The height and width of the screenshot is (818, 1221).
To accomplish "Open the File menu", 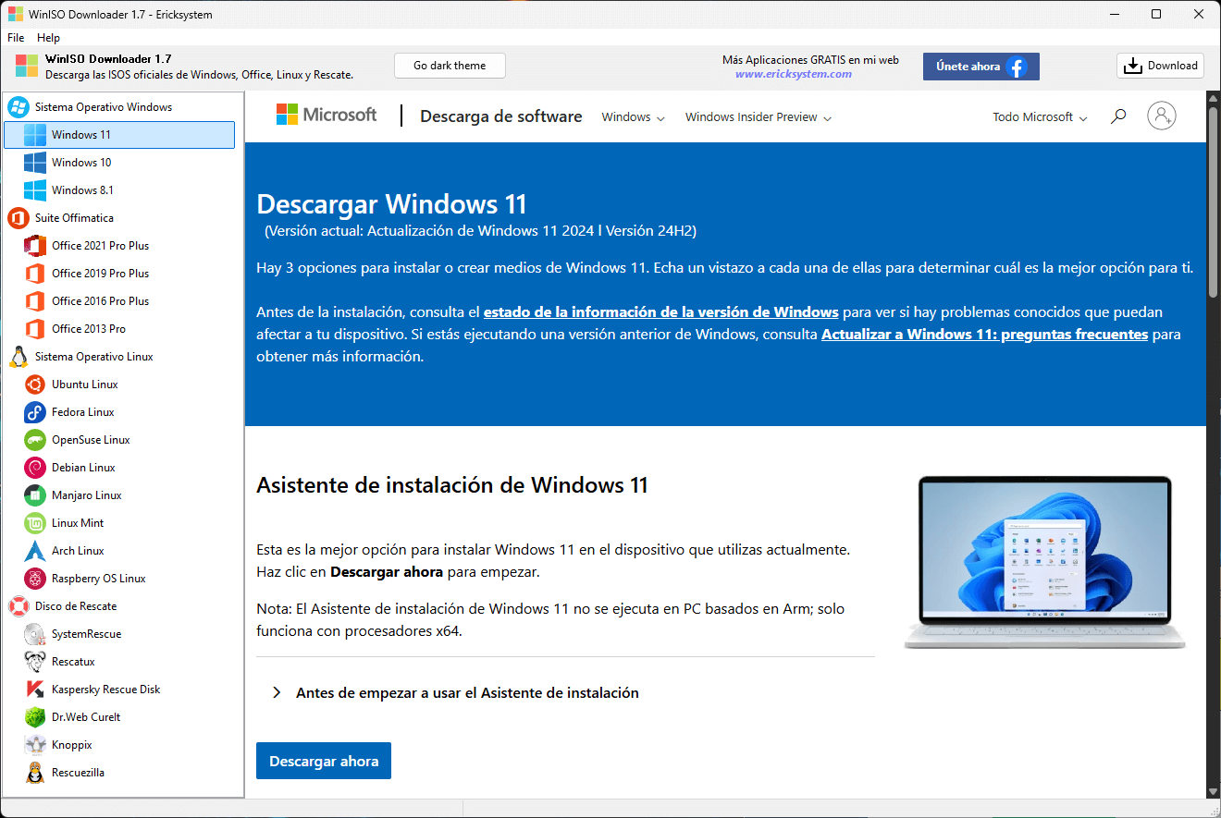I will tap(15, 38).
